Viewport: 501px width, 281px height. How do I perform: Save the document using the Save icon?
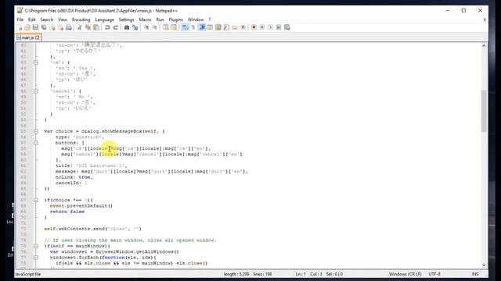pos(35,28)
